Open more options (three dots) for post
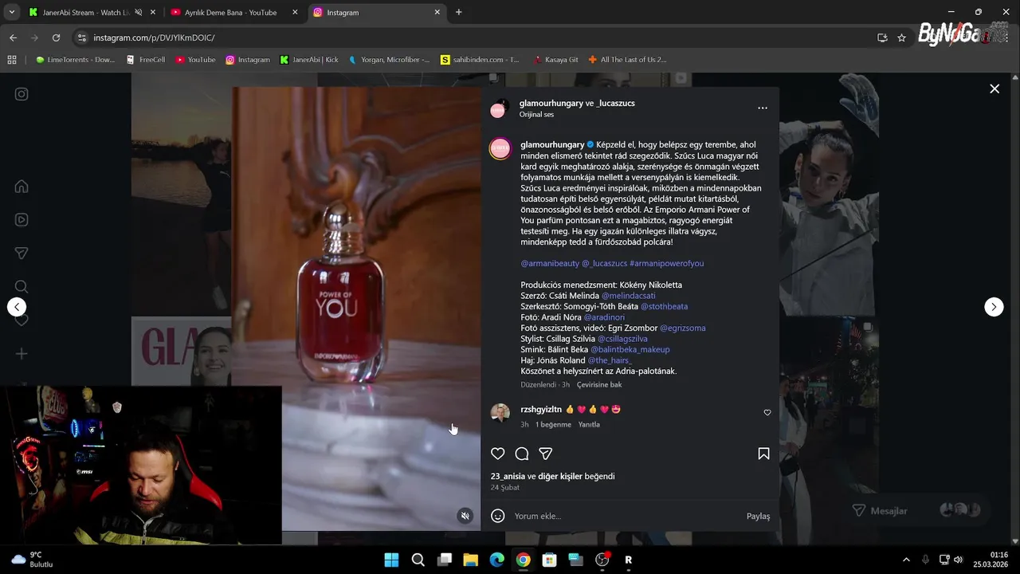The width and height of the screenshot is (1020, 574). click(x=763, y=108)
